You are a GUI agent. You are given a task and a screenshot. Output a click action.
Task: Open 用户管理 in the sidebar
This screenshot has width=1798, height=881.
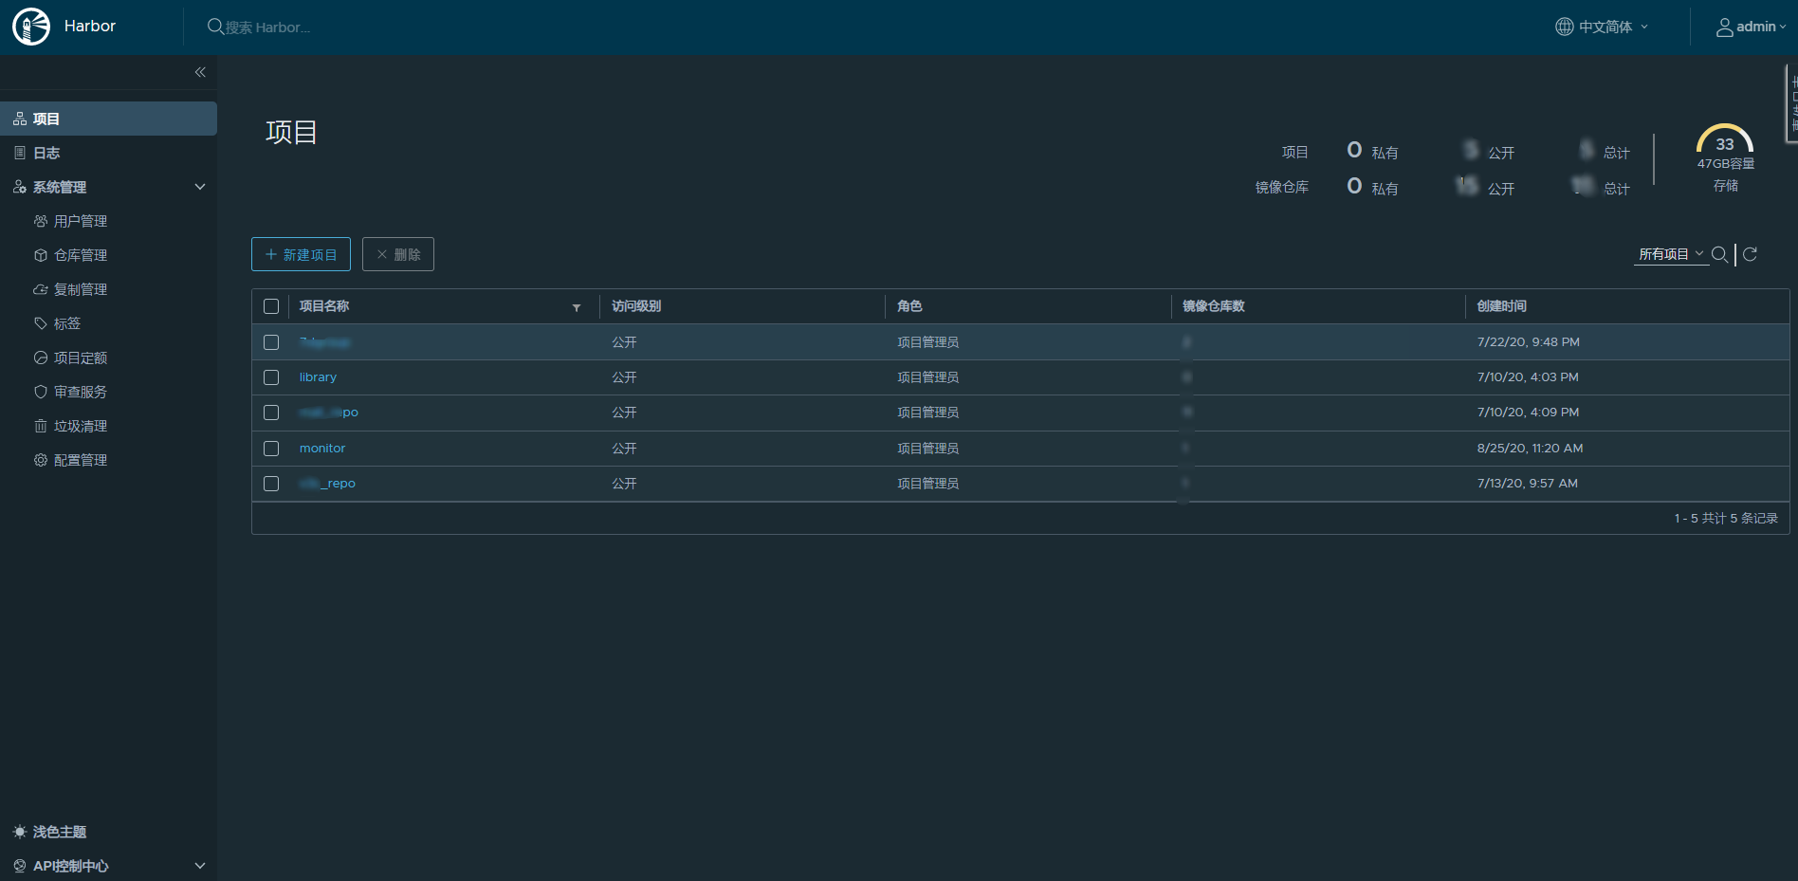tap(80, 221)
